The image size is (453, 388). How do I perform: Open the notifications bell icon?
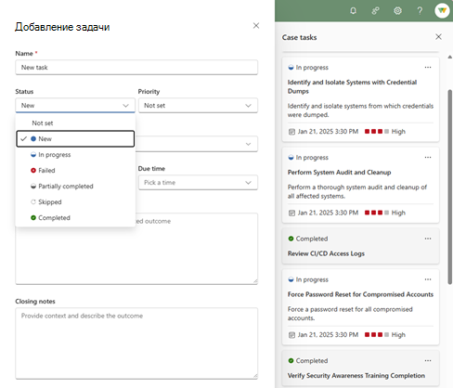tap(353, 11)
